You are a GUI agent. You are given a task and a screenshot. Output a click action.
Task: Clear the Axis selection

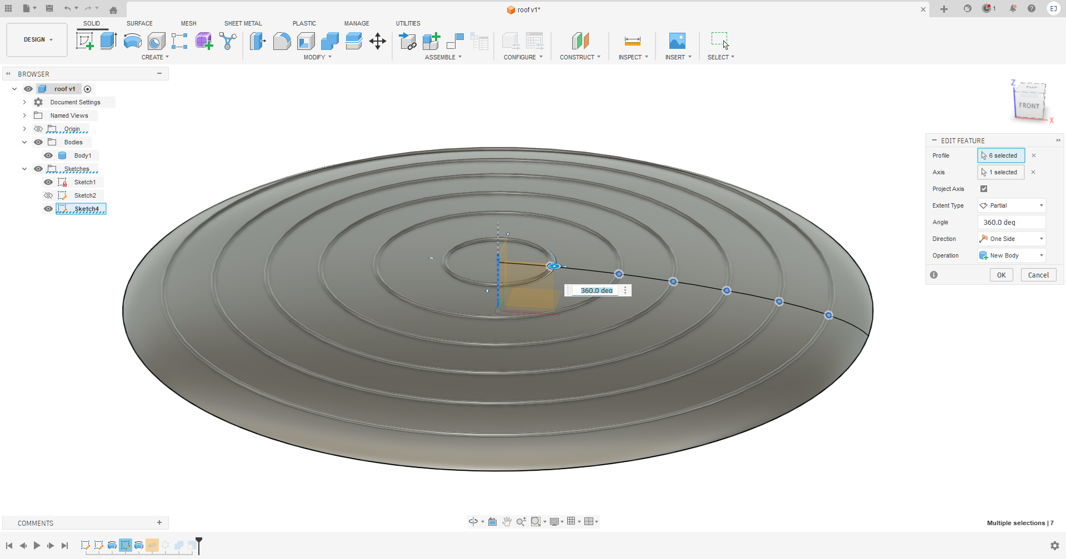click(x=1033, y=172)
